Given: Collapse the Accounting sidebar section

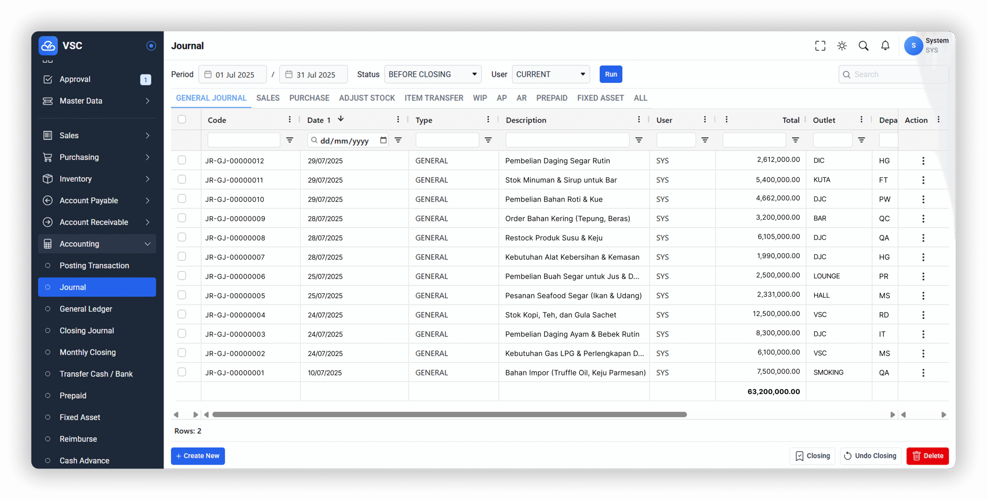Looking at the screenshot, I should pos(97,244).
